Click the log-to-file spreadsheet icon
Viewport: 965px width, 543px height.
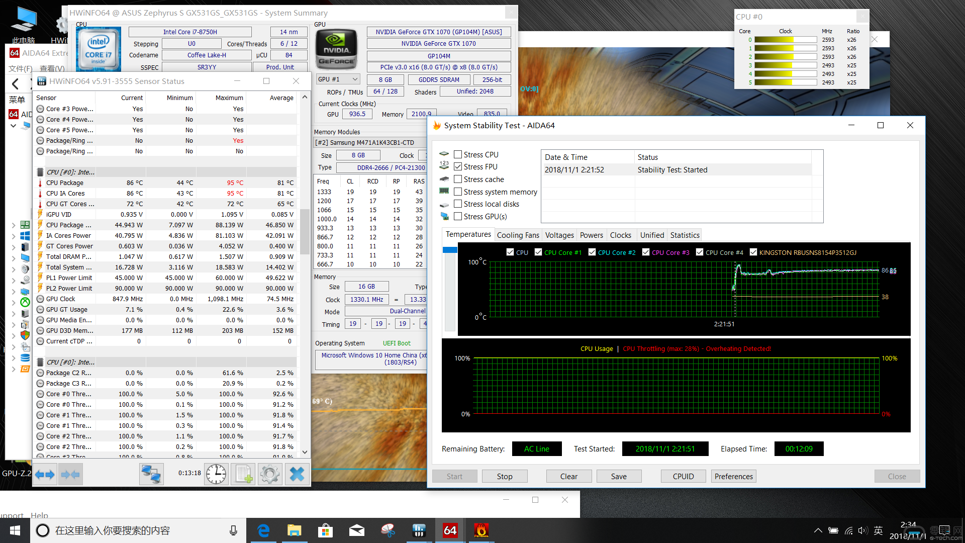[243, 474]
